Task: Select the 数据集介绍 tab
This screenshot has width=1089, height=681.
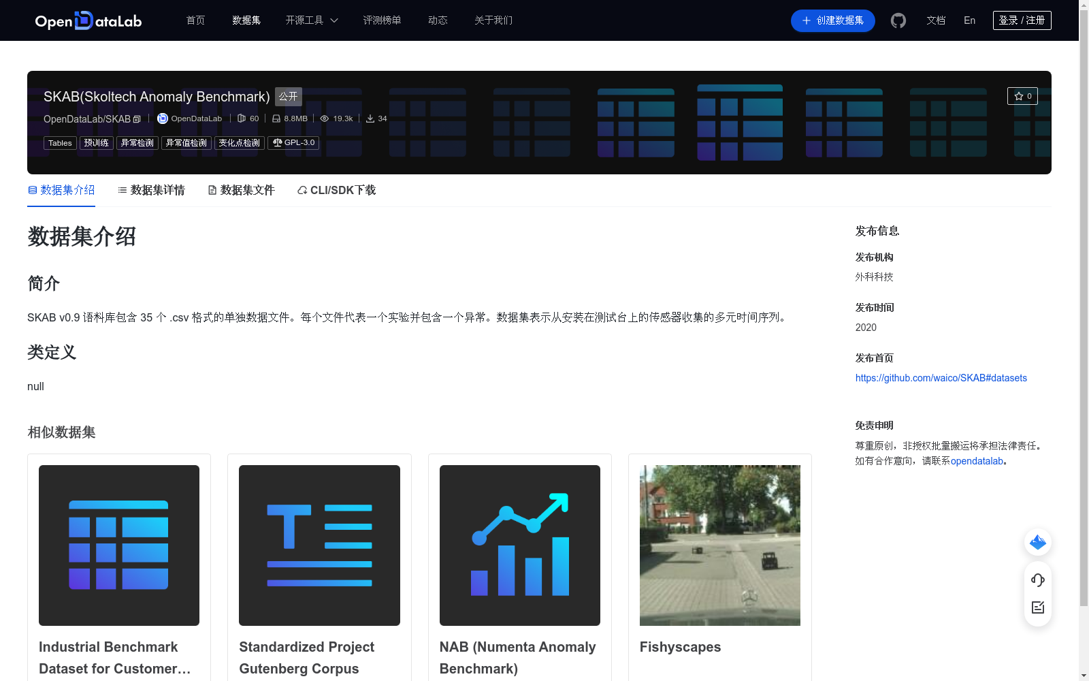Action: click(x=61, y=190)
